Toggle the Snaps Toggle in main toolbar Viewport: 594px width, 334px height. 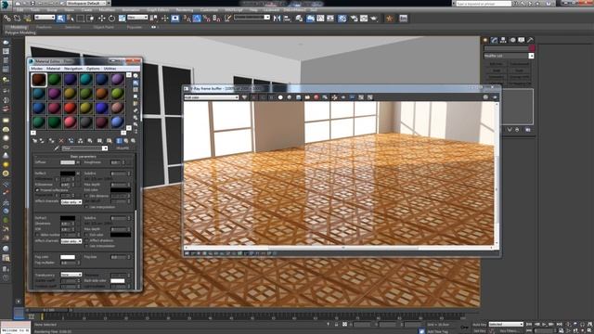coord(187,18)
